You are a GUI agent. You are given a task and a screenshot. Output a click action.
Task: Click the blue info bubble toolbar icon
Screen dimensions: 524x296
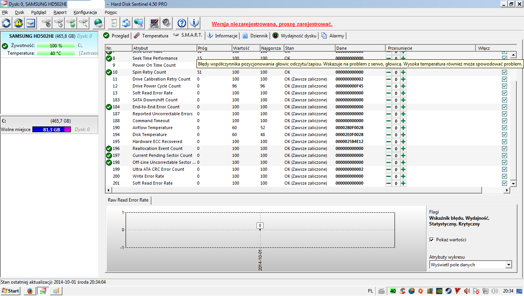(x=194, y=23)
